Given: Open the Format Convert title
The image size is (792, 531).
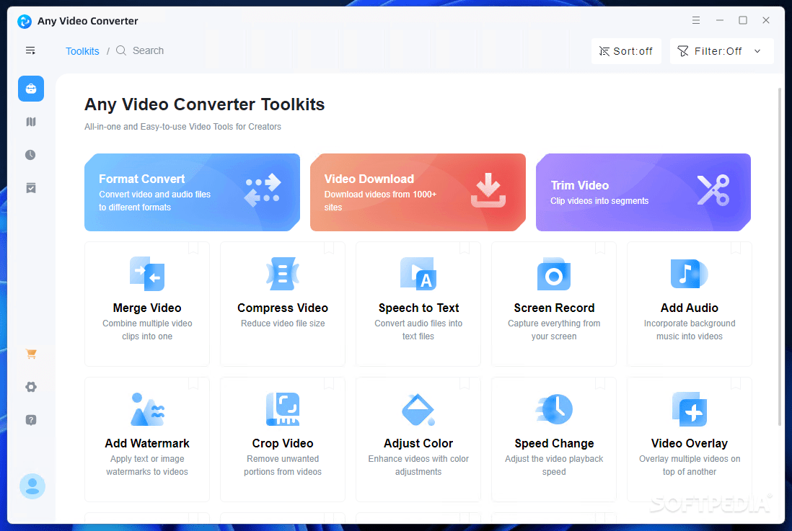Looking at the screenshot, I should click(x=142, y=179).
